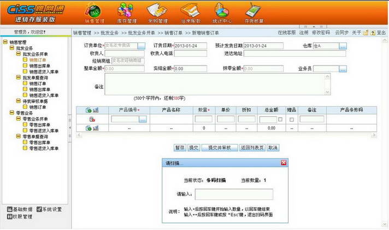389x230 pixels.
Task: Click the 送达地址 address field
Action: 294,53
